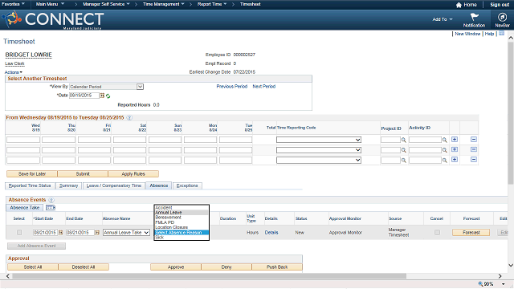Look up Project ID in first row
Image resolution: width=514 pixels, height=289 pixels.
(403, 140)
